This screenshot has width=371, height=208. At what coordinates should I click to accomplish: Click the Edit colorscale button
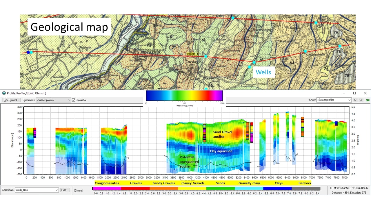coord(65,190)
